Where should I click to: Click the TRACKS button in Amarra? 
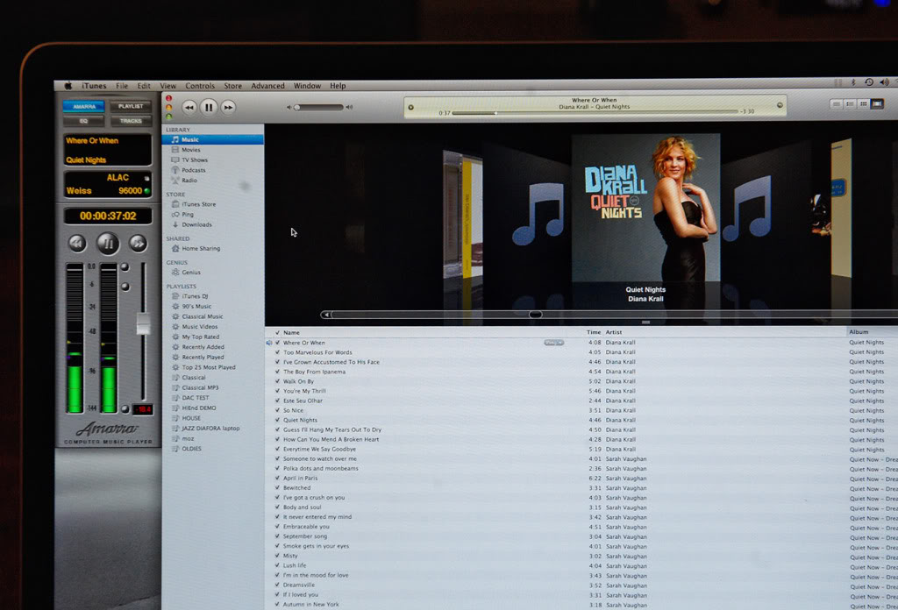131,121
